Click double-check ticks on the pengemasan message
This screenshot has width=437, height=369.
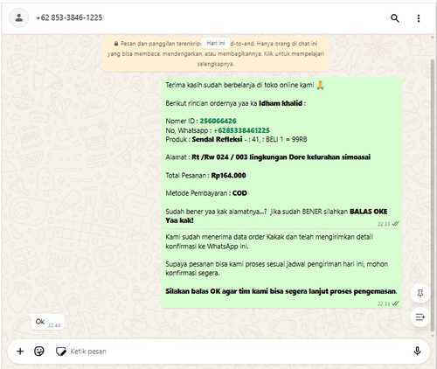click(395, 303)
